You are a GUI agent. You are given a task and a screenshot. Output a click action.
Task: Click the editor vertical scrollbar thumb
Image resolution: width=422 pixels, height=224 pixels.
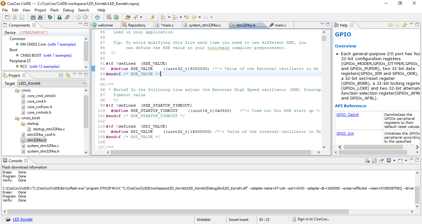point(324,38)
